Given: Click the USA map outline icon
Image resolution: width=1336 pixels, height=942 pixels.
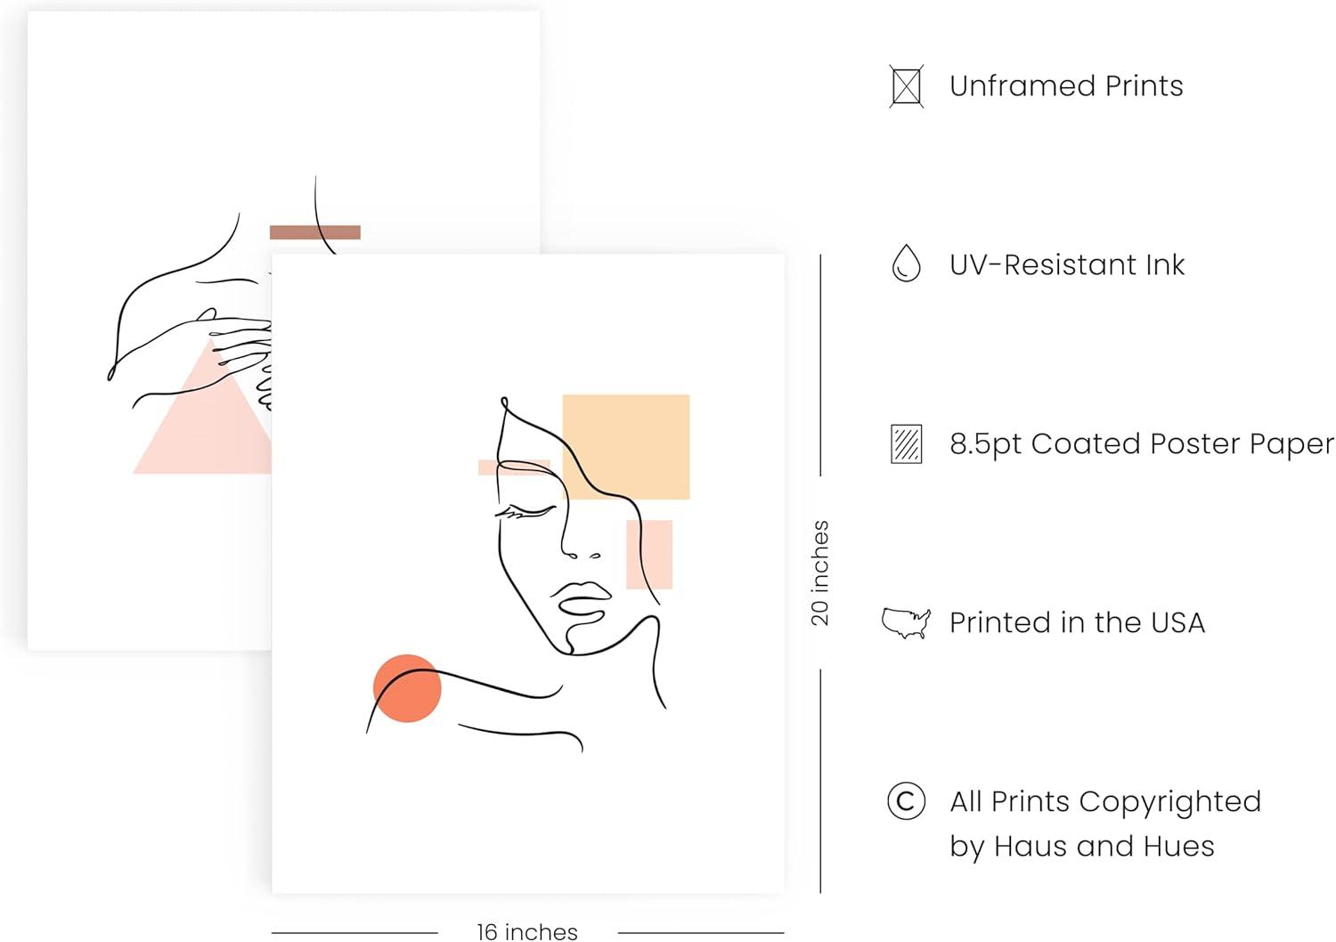Looking at the screenshot, I should point(906,622).
